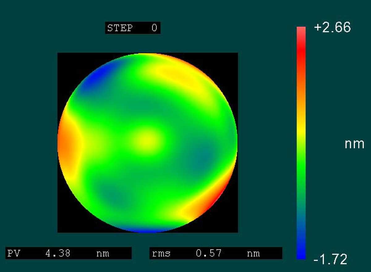Click the +2.66 maximum scale label
Viewport: 371px width, 272px height.
point(332,28)
